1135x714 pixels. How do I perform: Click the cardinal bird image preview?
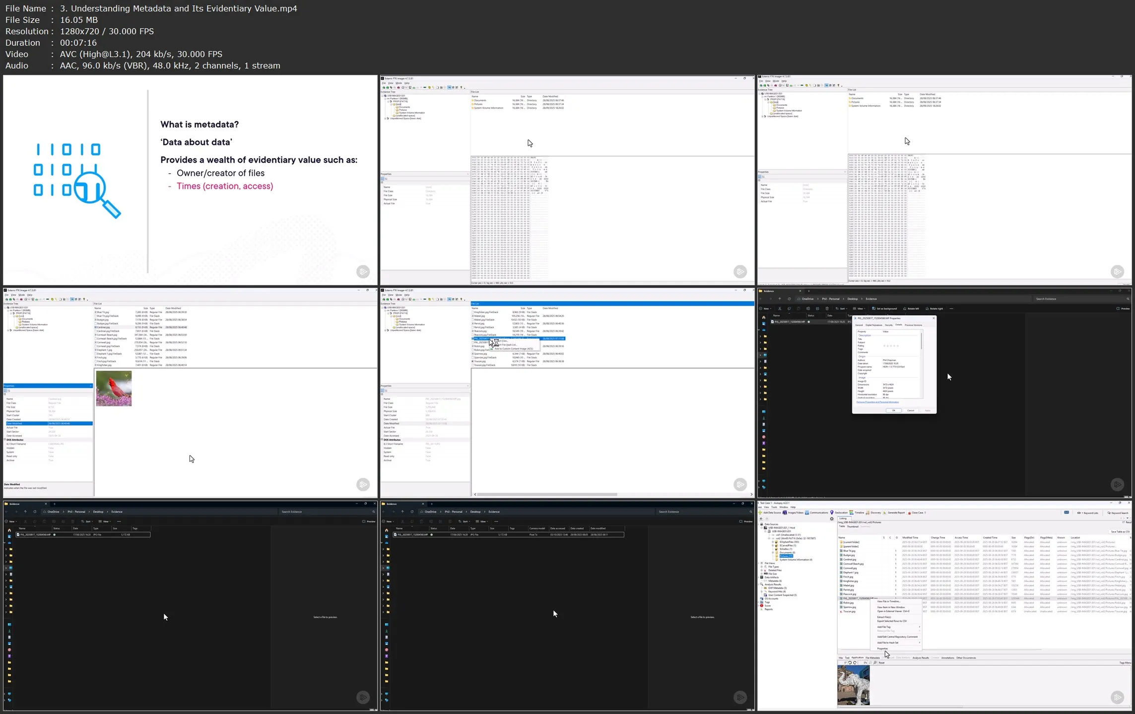(114, 389)
